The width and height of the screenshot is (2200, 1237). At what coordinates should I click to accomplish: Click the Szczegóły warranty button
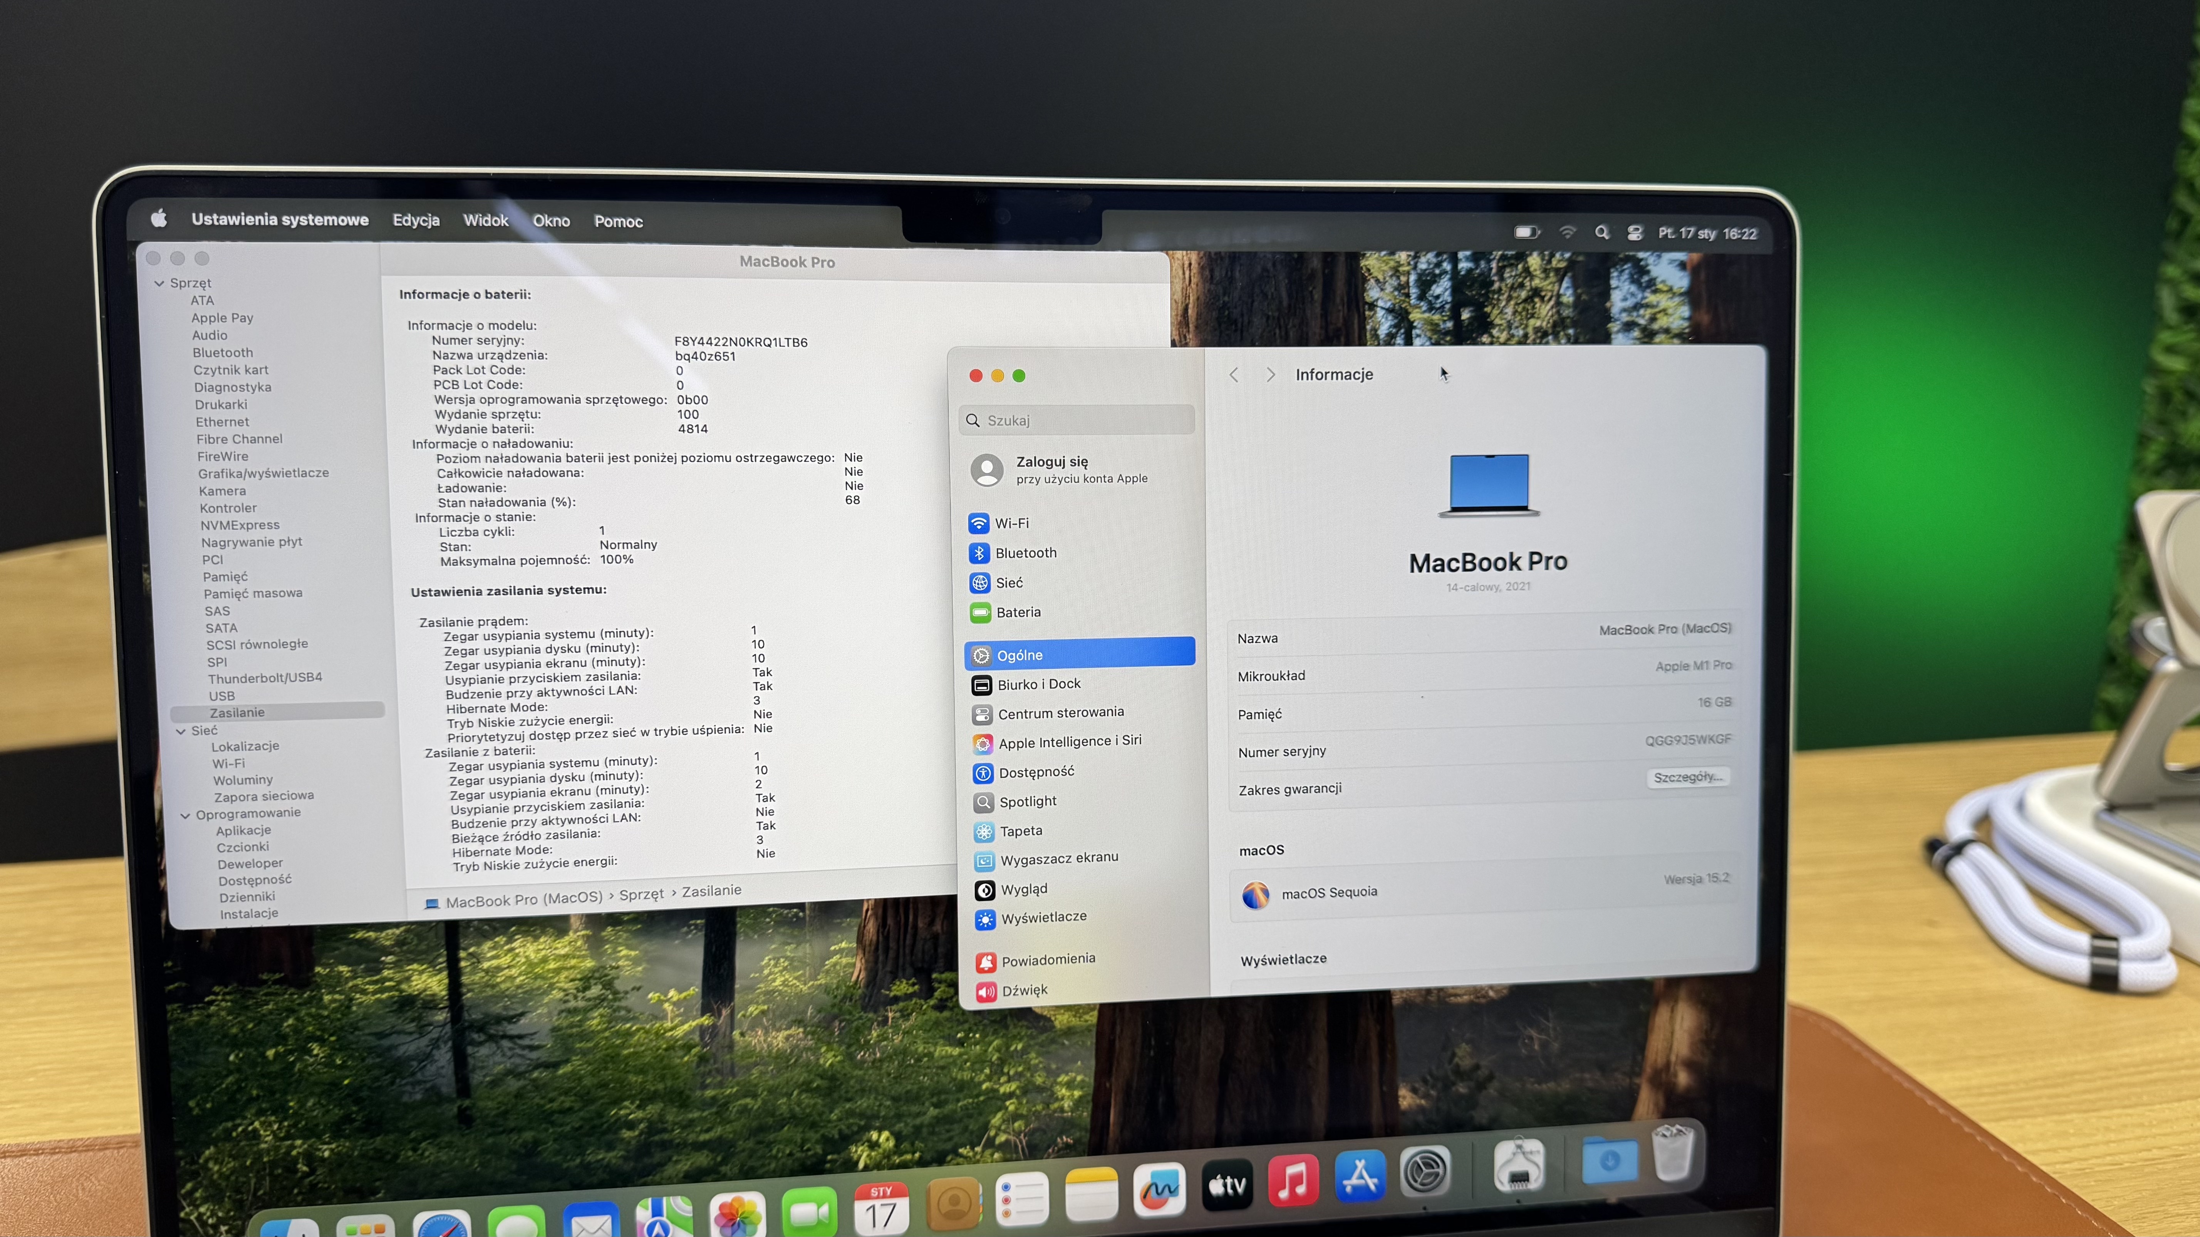click(x=1688, y=777)
